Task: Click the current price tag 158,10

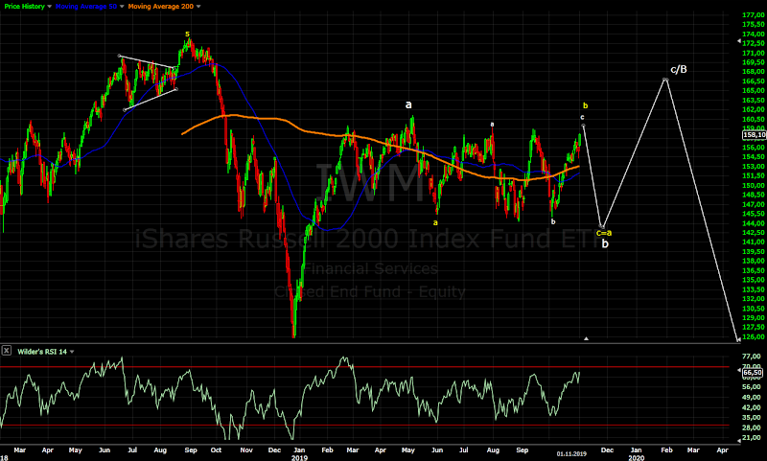Action: click(x=754, y=135)
